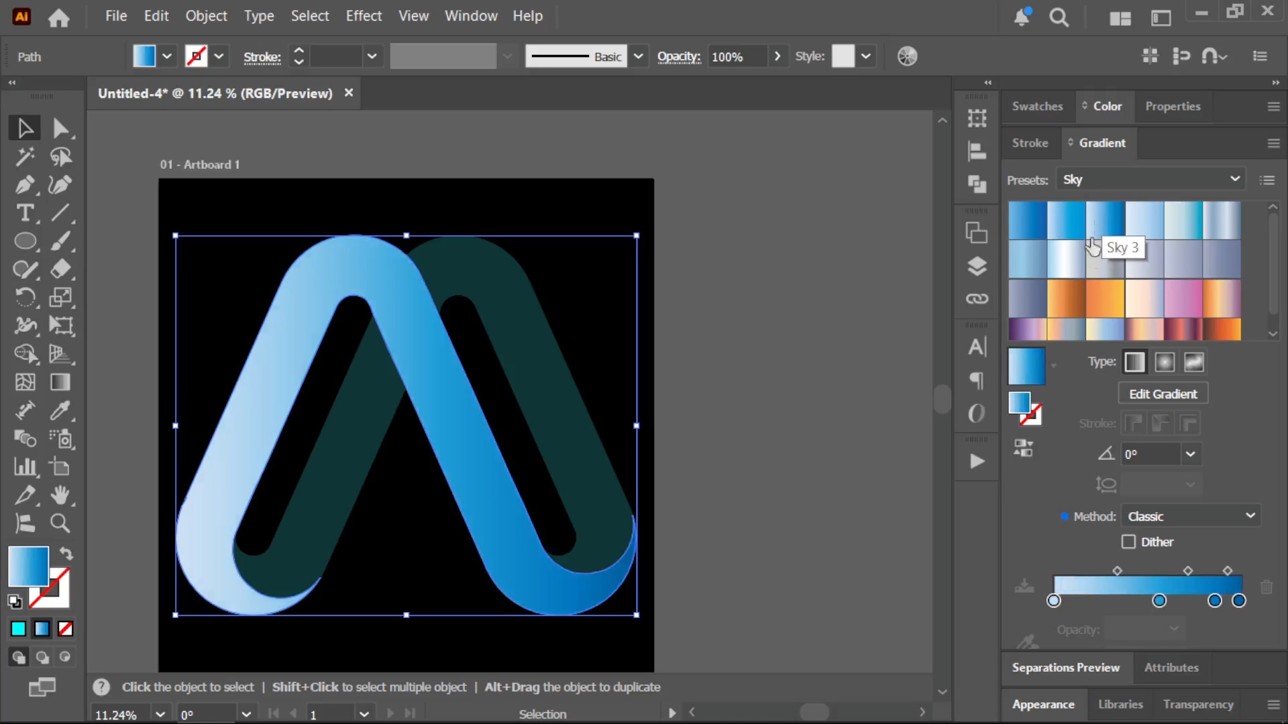This screenshot has width=1288, height=724.
Task: Select the Ellipse tool
Action: [x=25, y=241]
